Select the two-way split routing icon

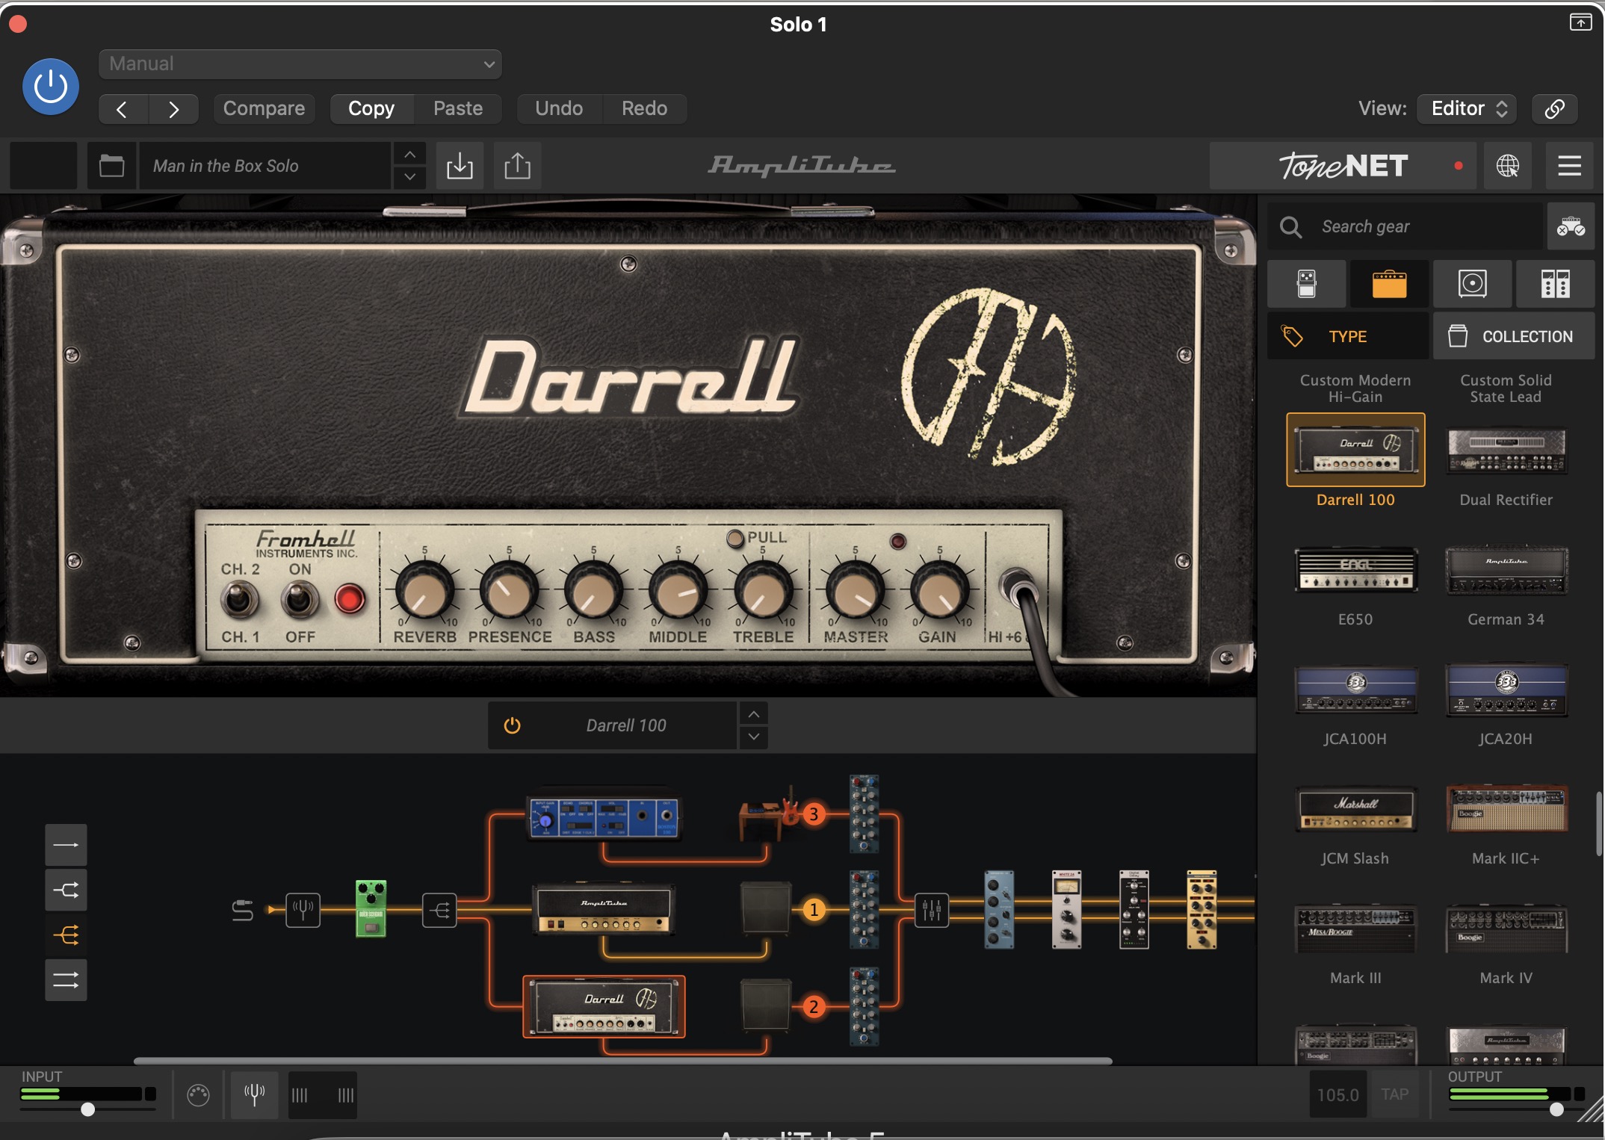[66, 890]
